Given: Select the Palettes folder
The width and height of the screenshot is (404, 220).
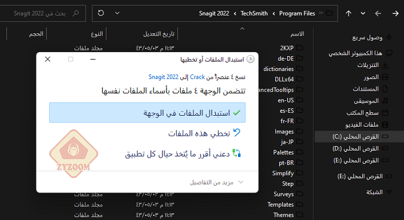Looking at the screenshot, I should (283, 152).
